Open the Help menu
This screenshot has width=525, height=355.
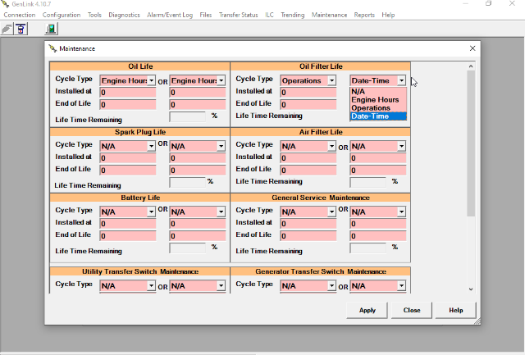tap(388, 15)
